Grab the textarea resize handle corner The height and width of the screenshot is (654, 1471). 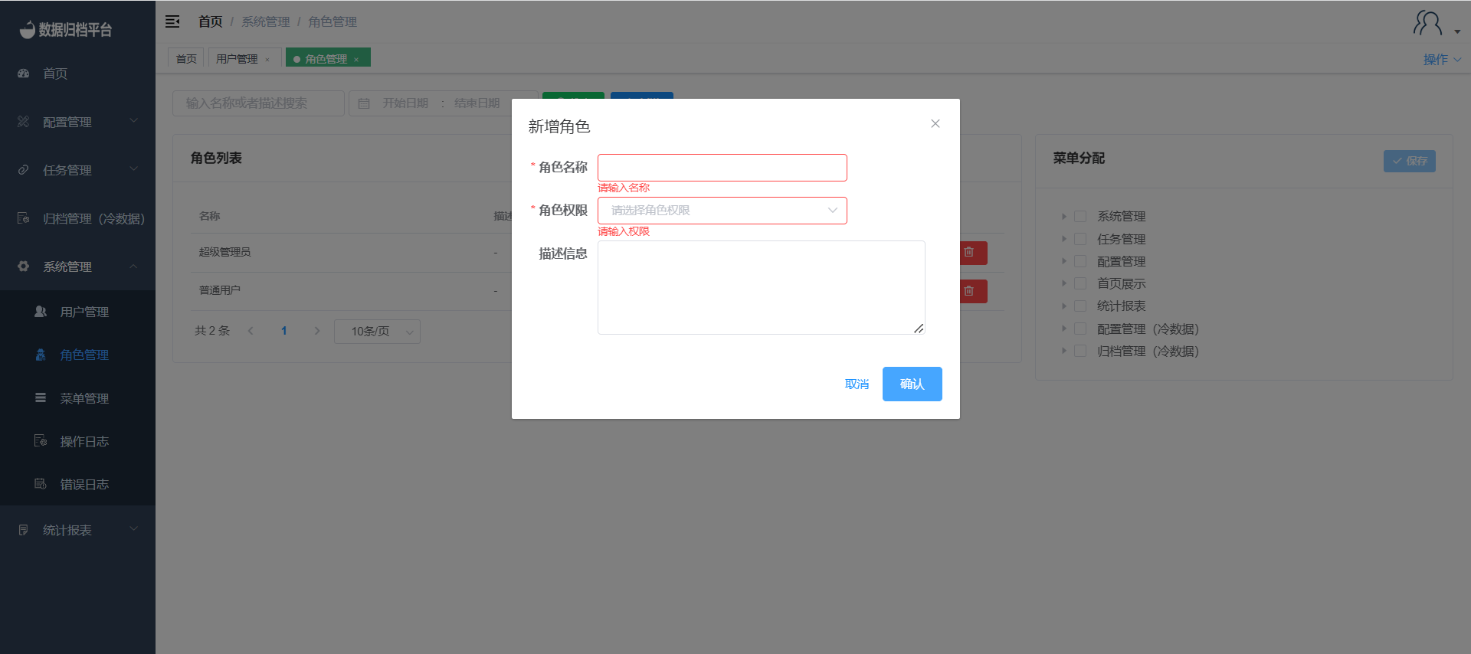point(919,329)
